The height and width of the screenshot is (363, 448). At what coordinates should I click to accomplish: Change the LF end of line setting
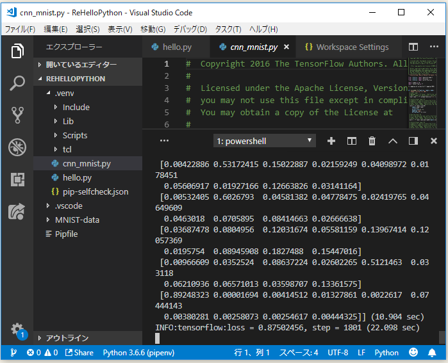pos(361,353)
